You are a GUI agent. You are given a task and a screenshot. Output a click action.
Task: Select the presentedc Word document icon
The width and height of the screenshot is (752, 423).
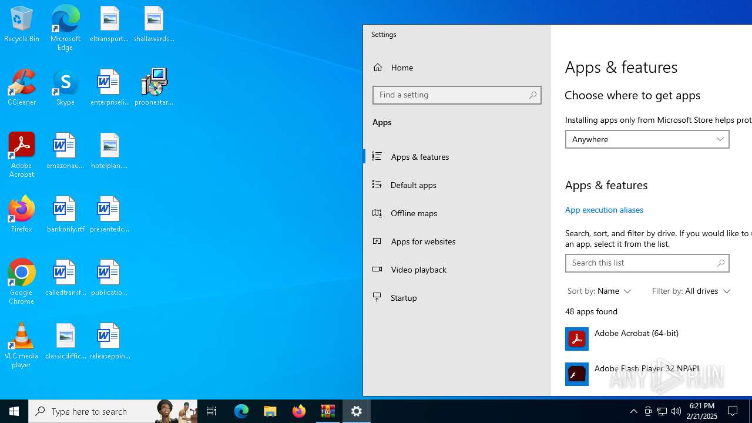(x=109, y=215)
